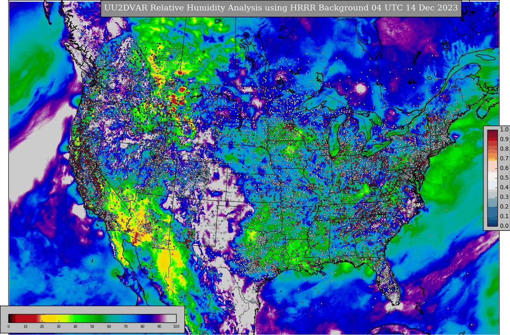Click the 1.0 label on vertical colorbar
The height and width of the screenshot is (335, 510).
pos(504,130)
